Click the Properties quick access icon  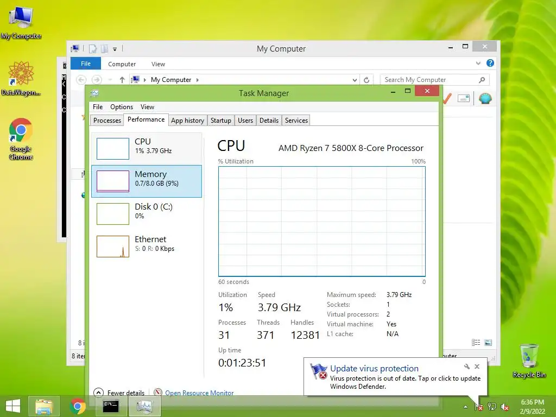point(93,48)
